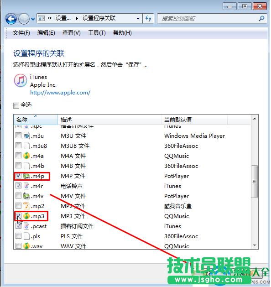Click the refresh icon beside address bar
This screenshot has width=271, height=287.
coord(148,18)
